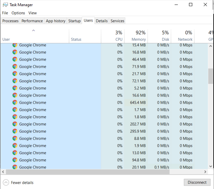Collapse view with Fewer details arrow icon
214x189 pixels.
6,183
